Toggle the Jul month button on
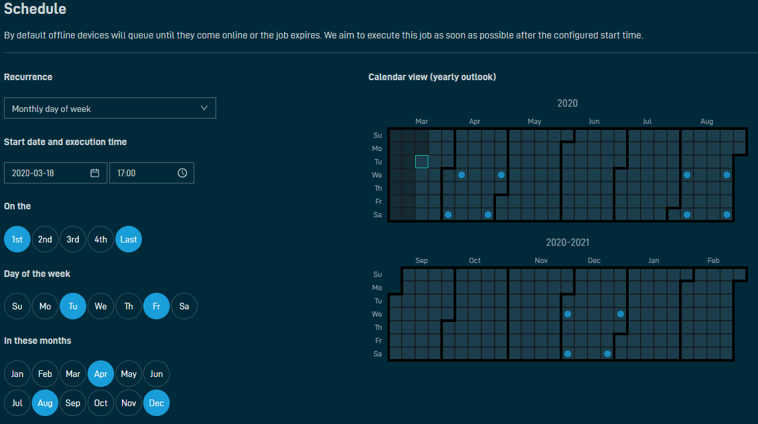This screenshot has height=424, width=758. pyautogui.click(x=17, y=403)
